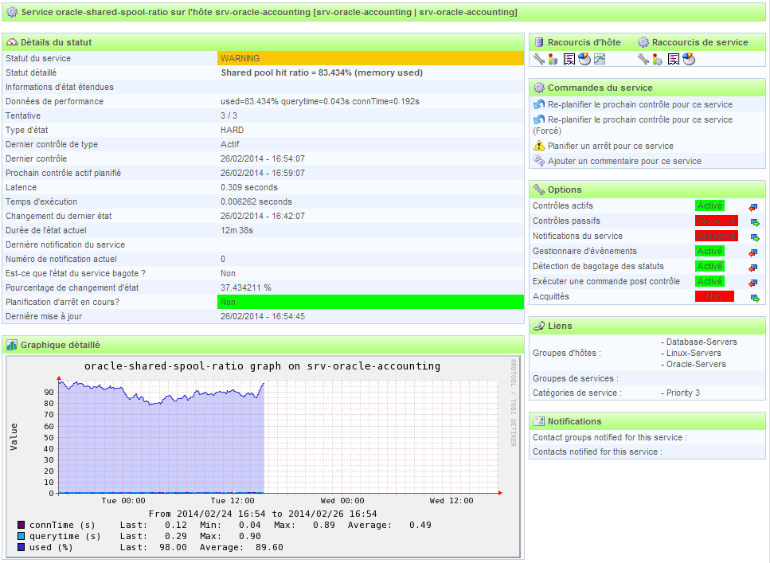Click the connTime purple legend swatch

click(21, 525)
